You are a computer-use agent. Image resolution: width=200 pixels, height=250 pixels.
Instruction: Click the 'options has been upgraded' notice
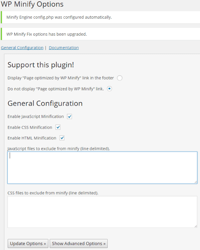[47, 34]
